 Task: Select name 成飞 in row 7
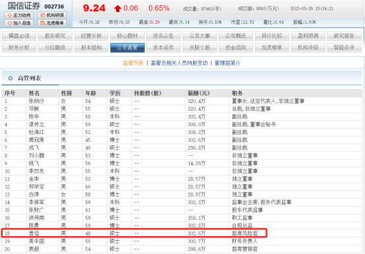point(34,148)
